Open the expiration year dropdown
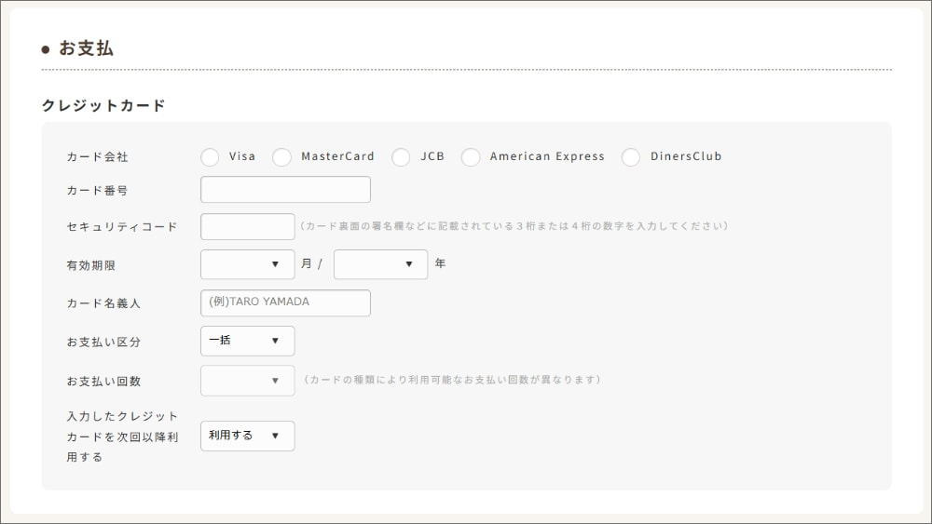Screen dimensions: 932x524 pyautogui.click(x=380, y=264)
